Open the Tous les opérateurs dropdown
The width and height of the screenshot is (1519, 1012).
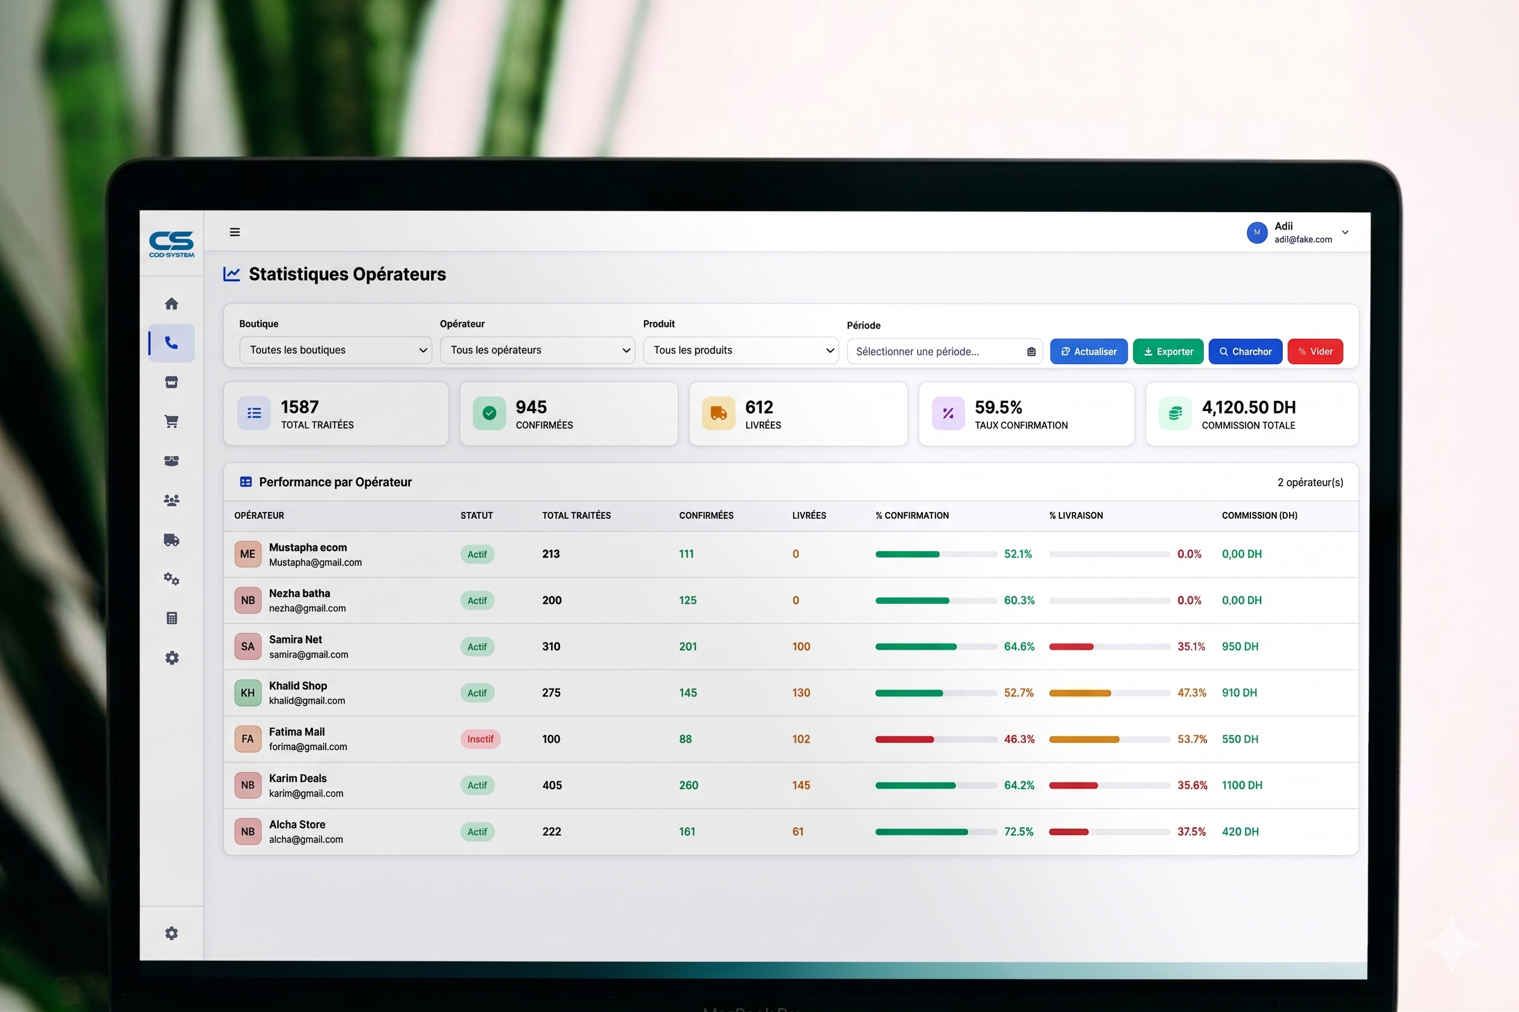(538, 350)
